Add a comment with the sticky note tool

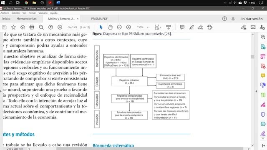coord(182,27)
